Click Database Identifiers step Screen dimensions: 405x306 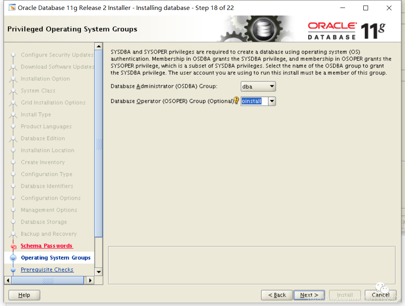point(47,186)
